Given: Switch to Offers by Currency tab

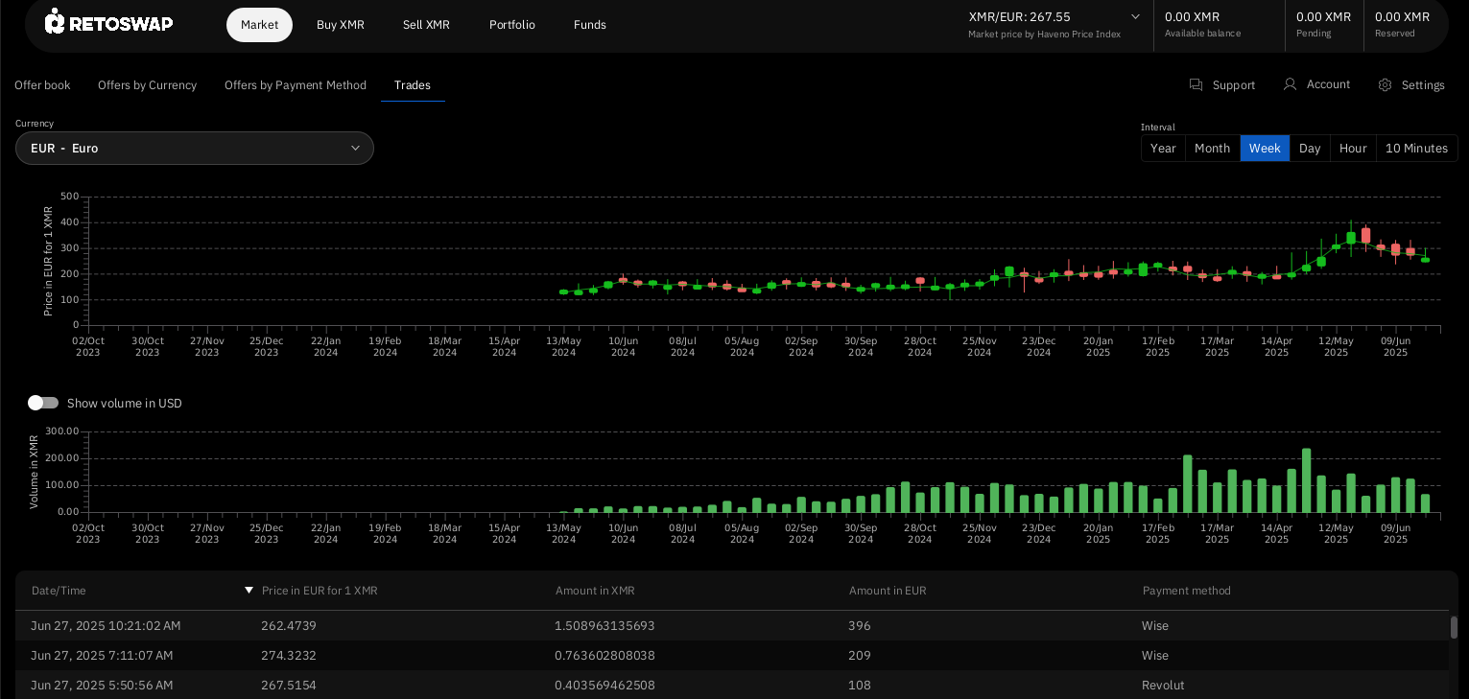Looking at the screenshot, I should (147, 85).
